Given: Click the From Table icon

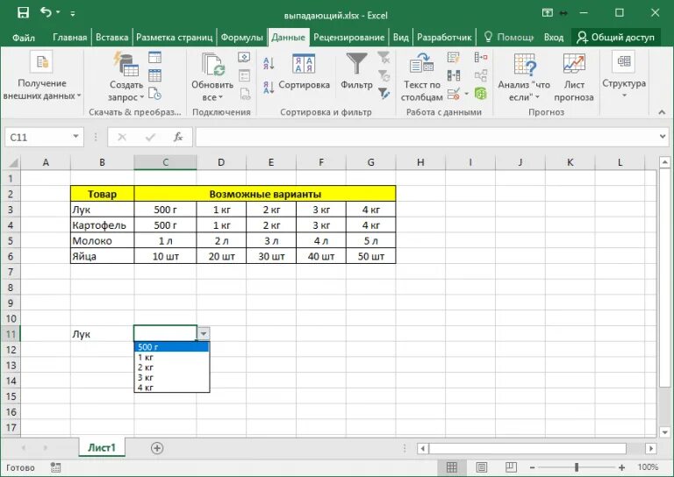Looking at the screenshot, I should [x=154, y=75].
